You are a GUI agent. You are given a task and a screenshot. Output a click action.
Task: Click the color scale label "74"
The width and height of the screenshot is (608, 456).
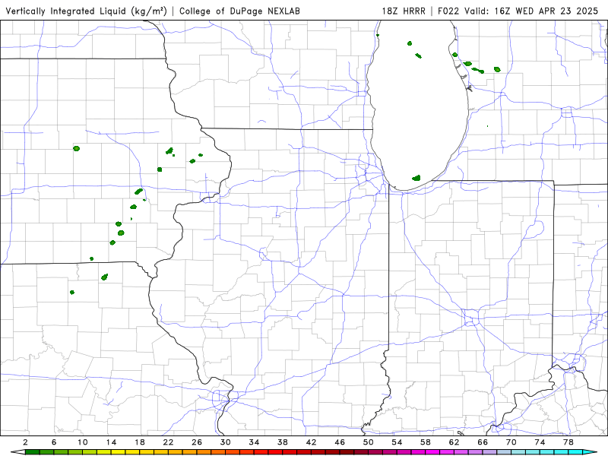(540, 442)
